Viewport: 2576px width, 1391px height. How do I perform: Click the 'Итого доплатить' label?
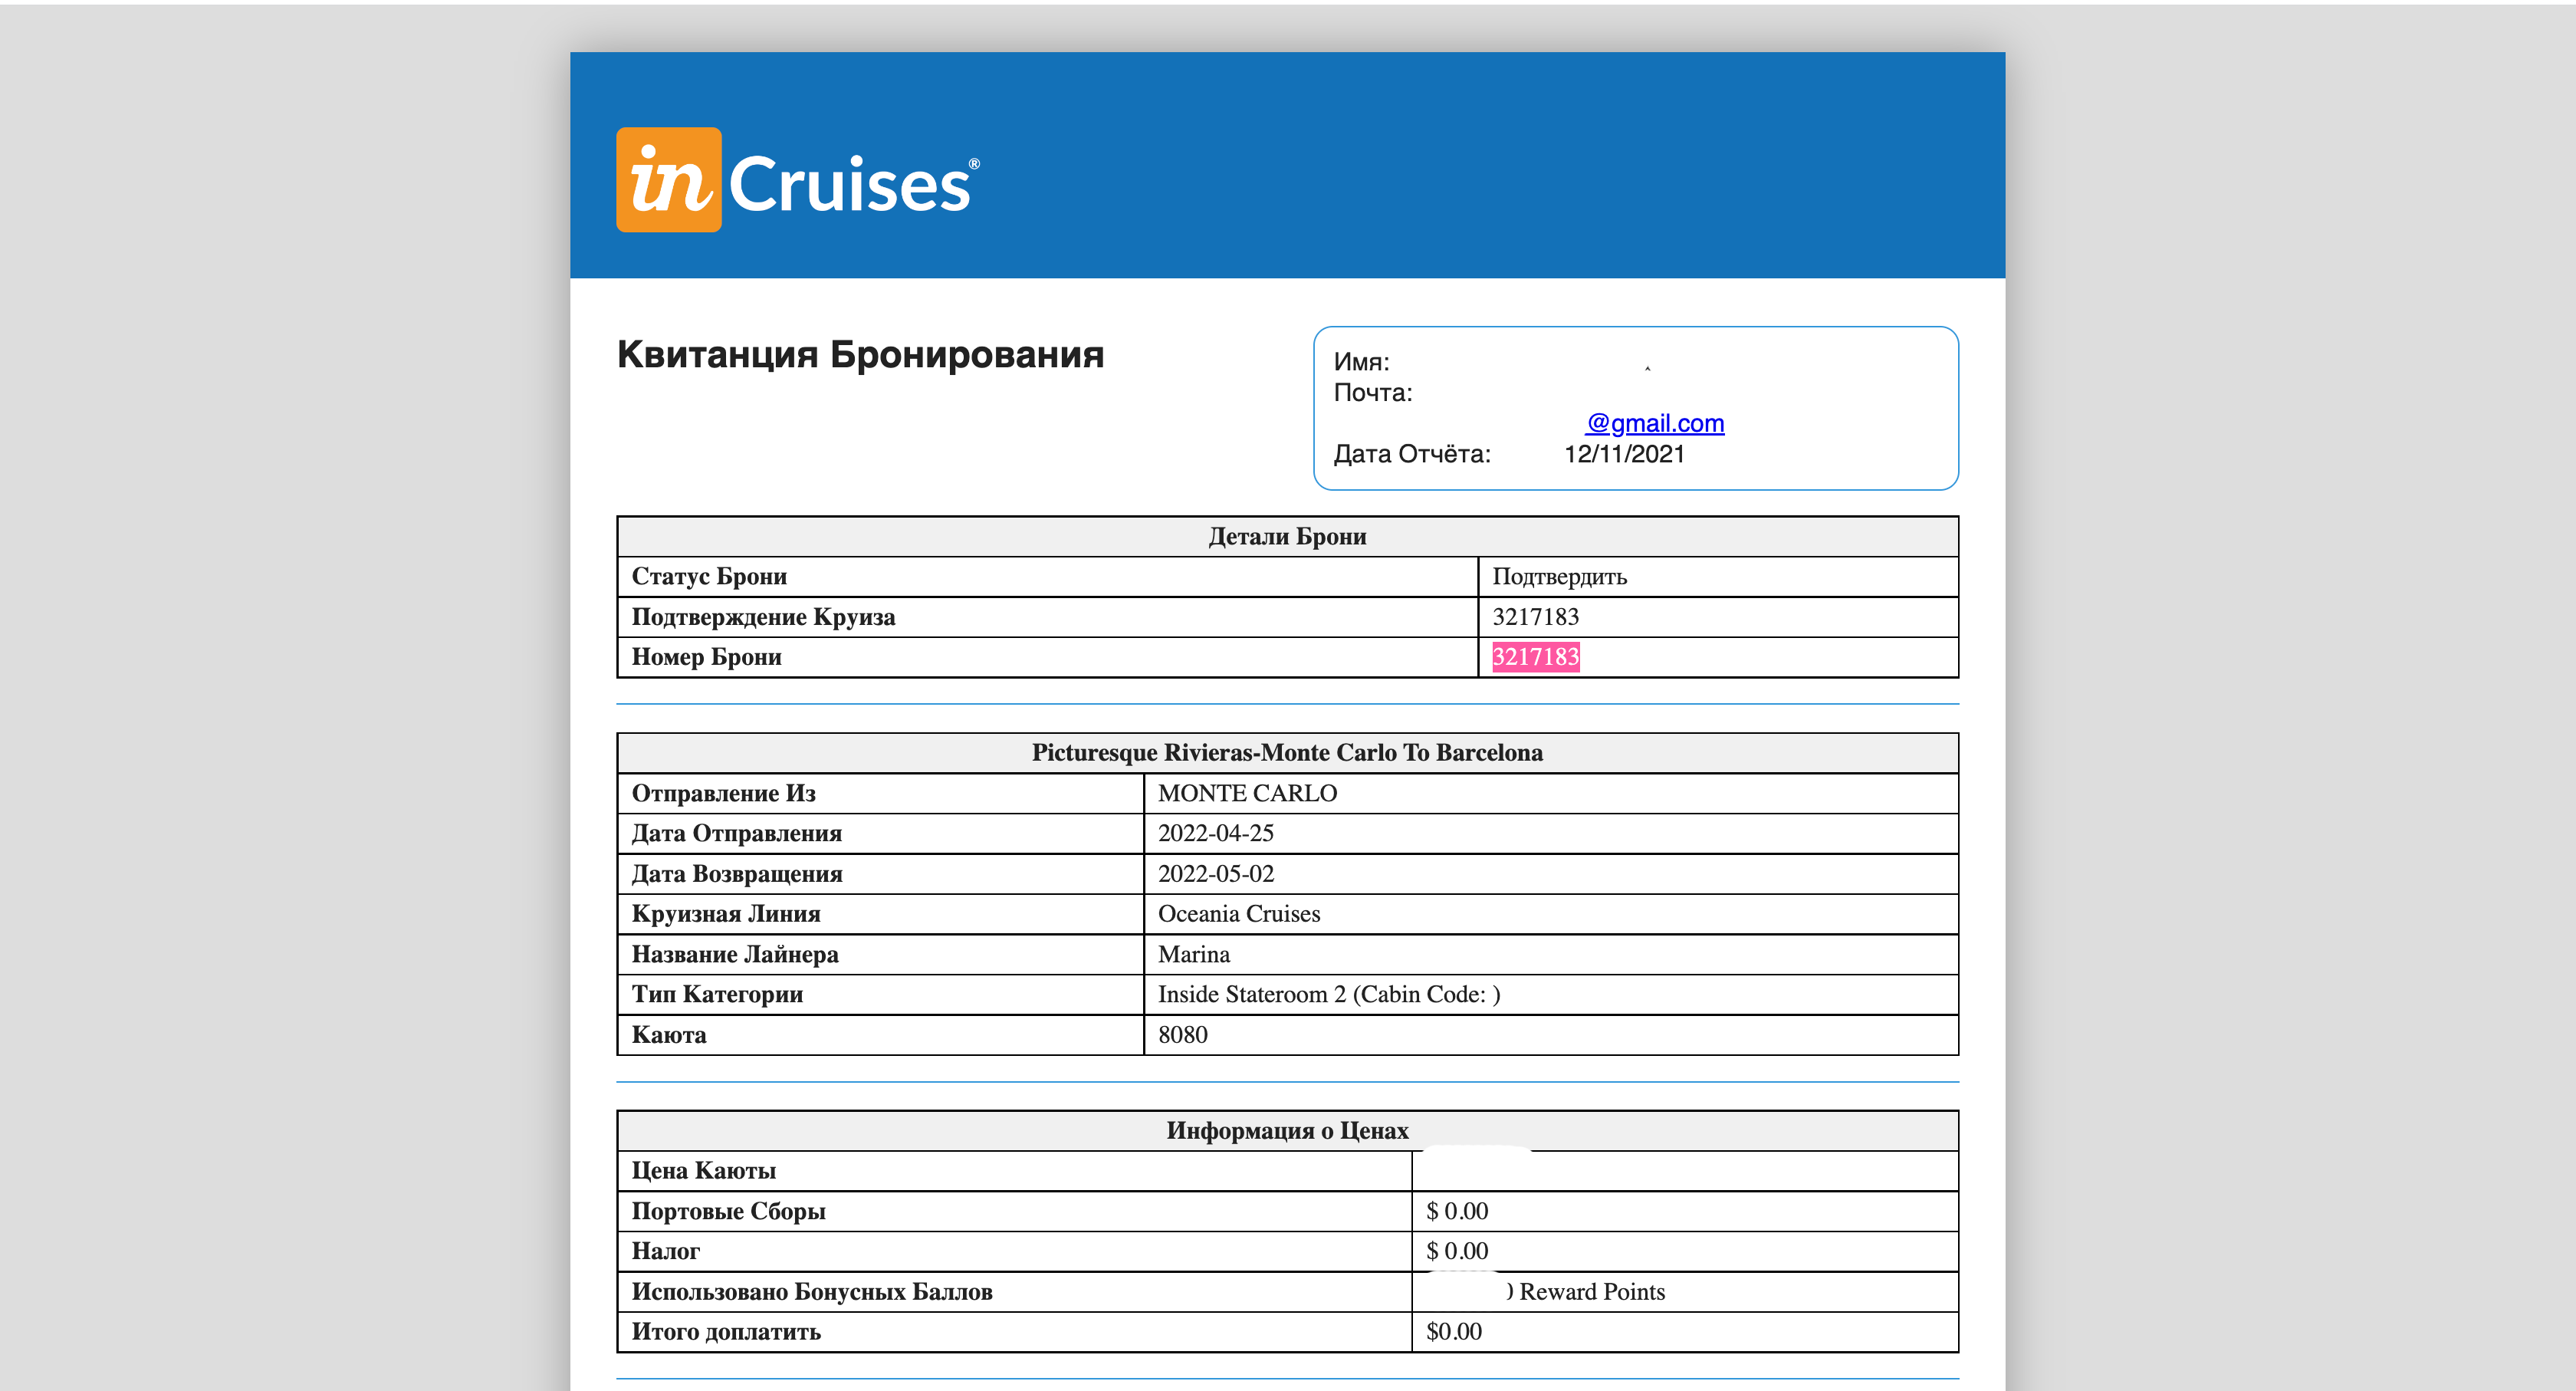(x=725, y=1332)
